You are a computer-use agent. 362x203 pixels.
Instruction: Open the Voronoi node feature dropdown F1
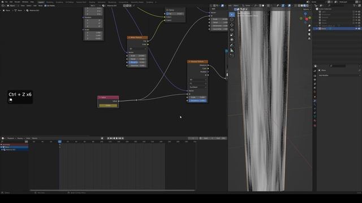click(197, 83)
